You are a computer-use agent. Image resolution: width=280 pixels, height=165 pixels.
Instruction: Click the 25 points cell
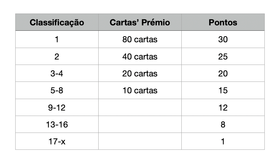click(223, 56)
